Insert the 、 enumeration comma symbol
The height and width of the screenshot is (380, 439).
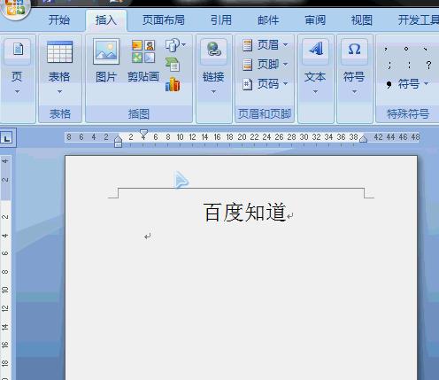[x=425, y=49]
